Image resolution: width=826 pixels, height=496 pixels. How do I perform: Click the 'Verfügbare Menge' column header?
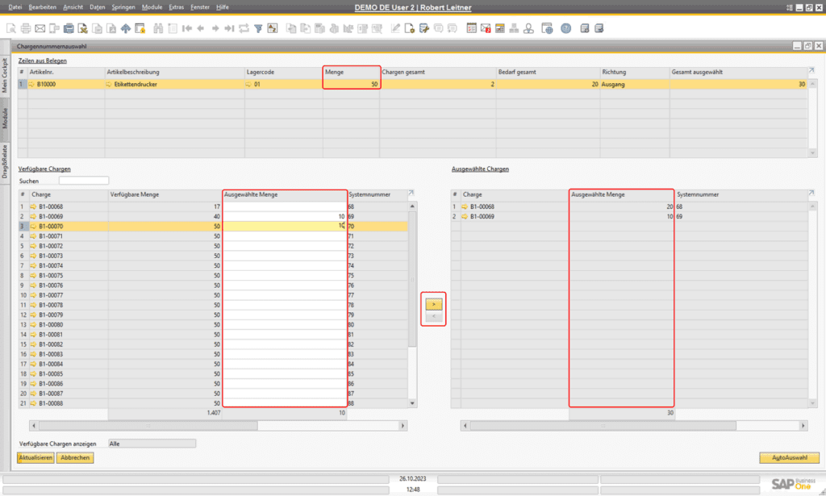pyautogui.click(x=165, y=195)
